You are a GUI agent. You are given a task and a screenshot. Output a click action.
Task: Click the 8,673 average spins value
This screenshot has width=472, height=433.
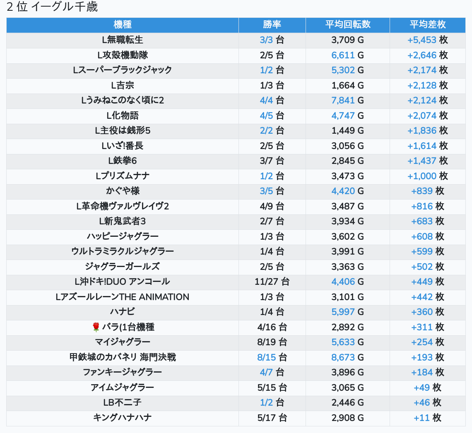point(343,358)
